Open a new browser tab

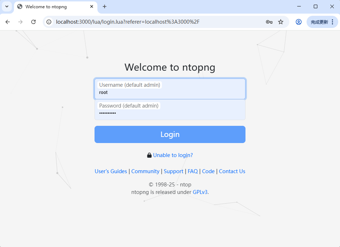point(105,6)
